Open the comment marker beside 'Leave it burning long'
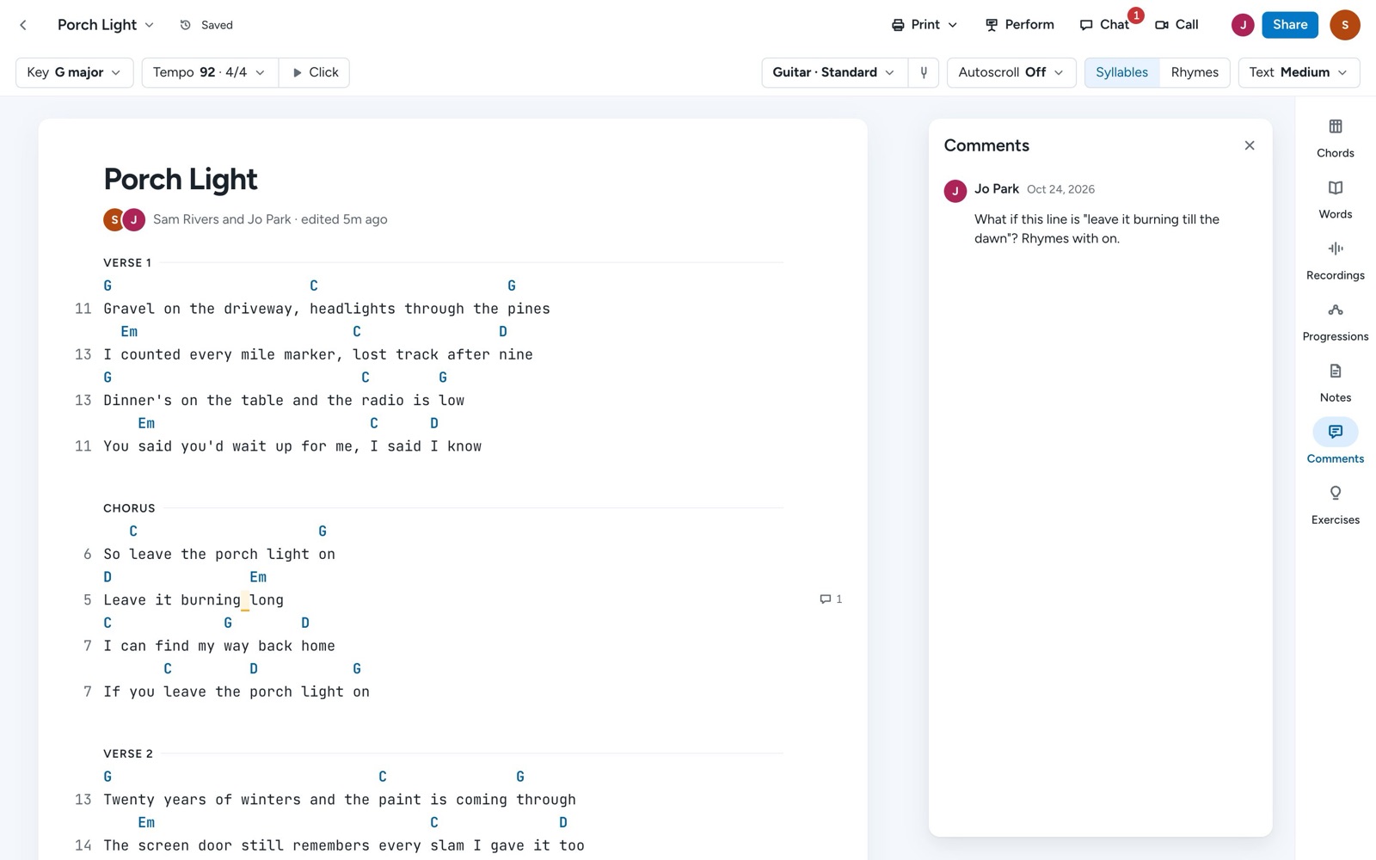1376x860 pixels. click(831, 599)
